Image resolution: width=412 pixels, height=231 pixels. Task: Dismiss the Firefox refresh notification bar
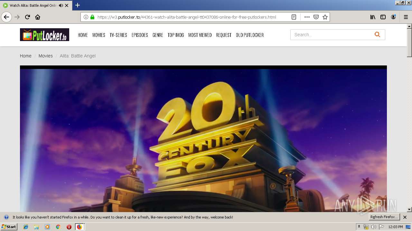coord(405,217)
